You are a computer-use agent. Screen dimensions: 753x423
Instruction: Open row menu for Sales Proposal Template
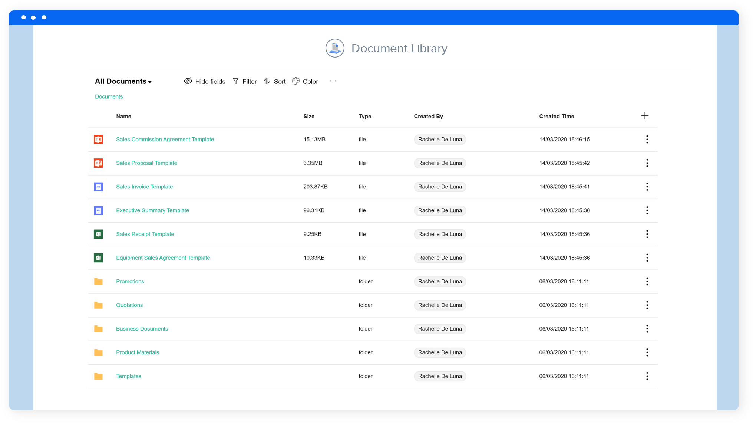647,163
